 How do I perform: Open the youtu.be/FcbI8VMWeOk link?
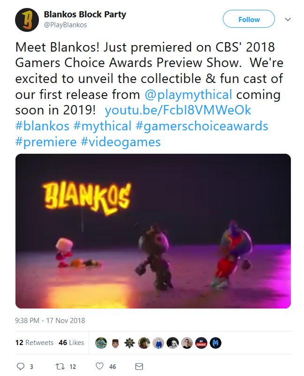tap(178, 110)
